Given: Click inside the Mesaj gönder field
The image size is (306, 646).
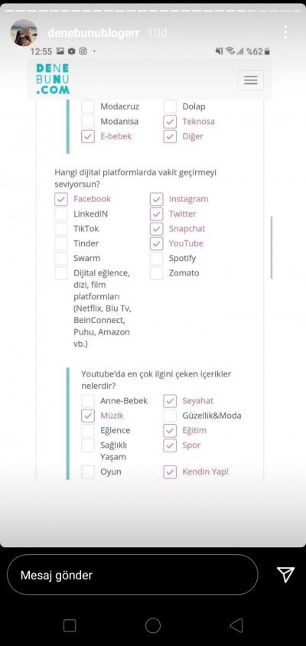Looking at the screenshot, I should pos(132,575).
